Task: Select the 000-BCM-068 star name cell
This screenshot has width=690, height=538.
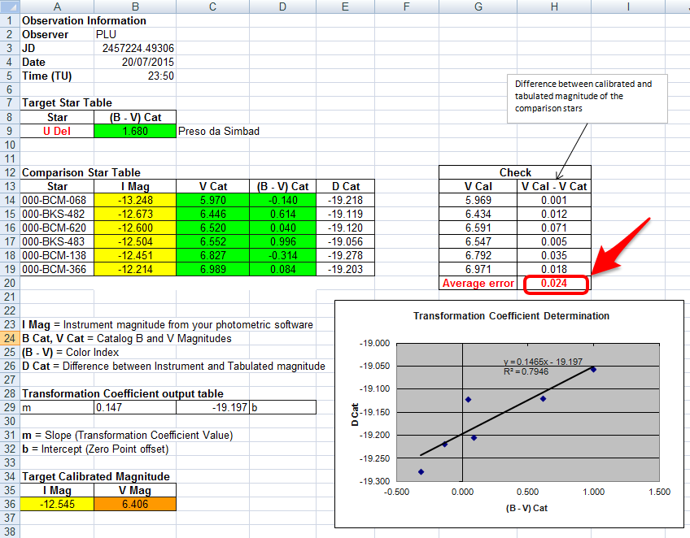Action: [57, 200]
